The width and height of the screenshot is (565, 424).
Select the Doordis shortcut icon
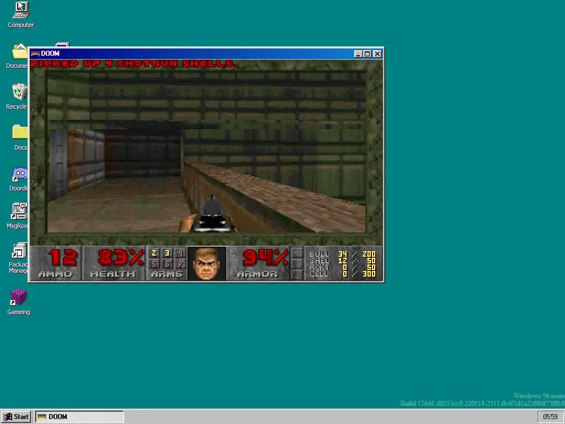[20, 174]
